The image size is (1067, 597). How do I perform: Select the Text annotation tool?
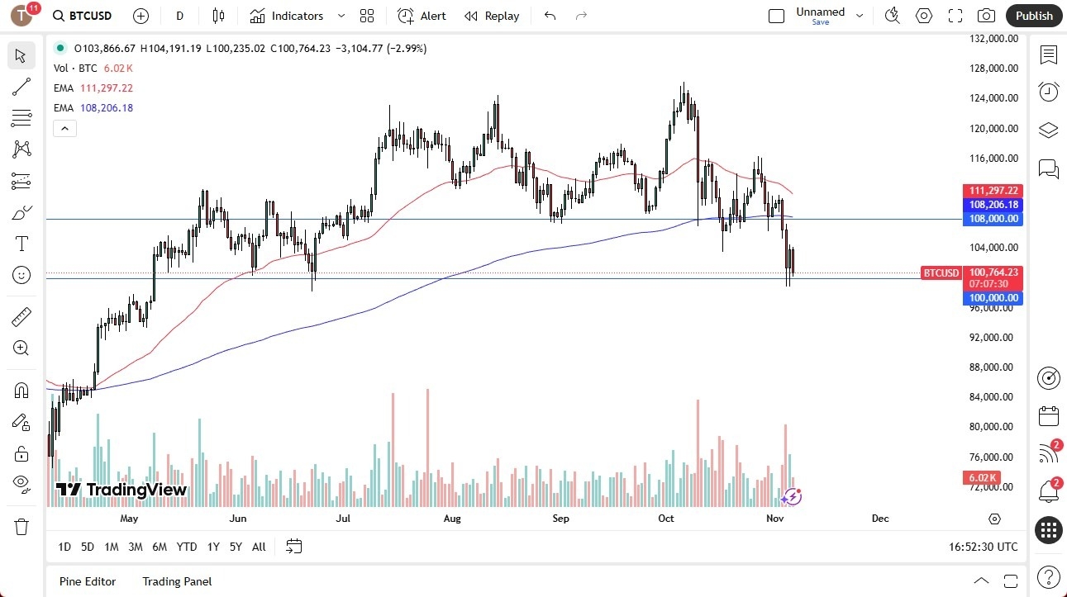[x=21, y=243]
